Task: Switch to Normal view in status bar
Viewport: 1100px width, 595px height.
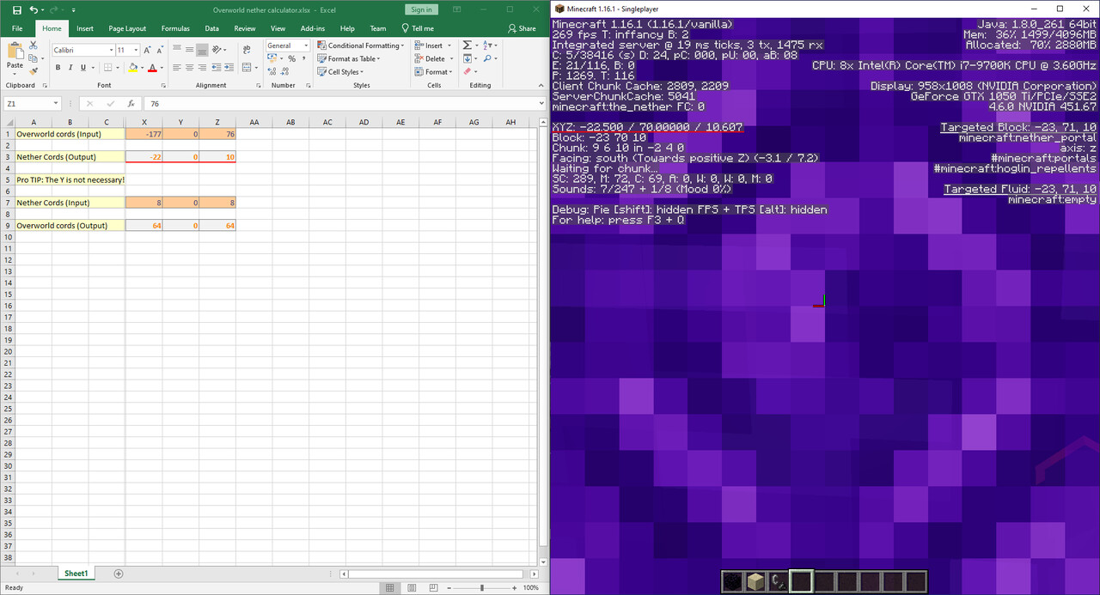Action: 389,588
